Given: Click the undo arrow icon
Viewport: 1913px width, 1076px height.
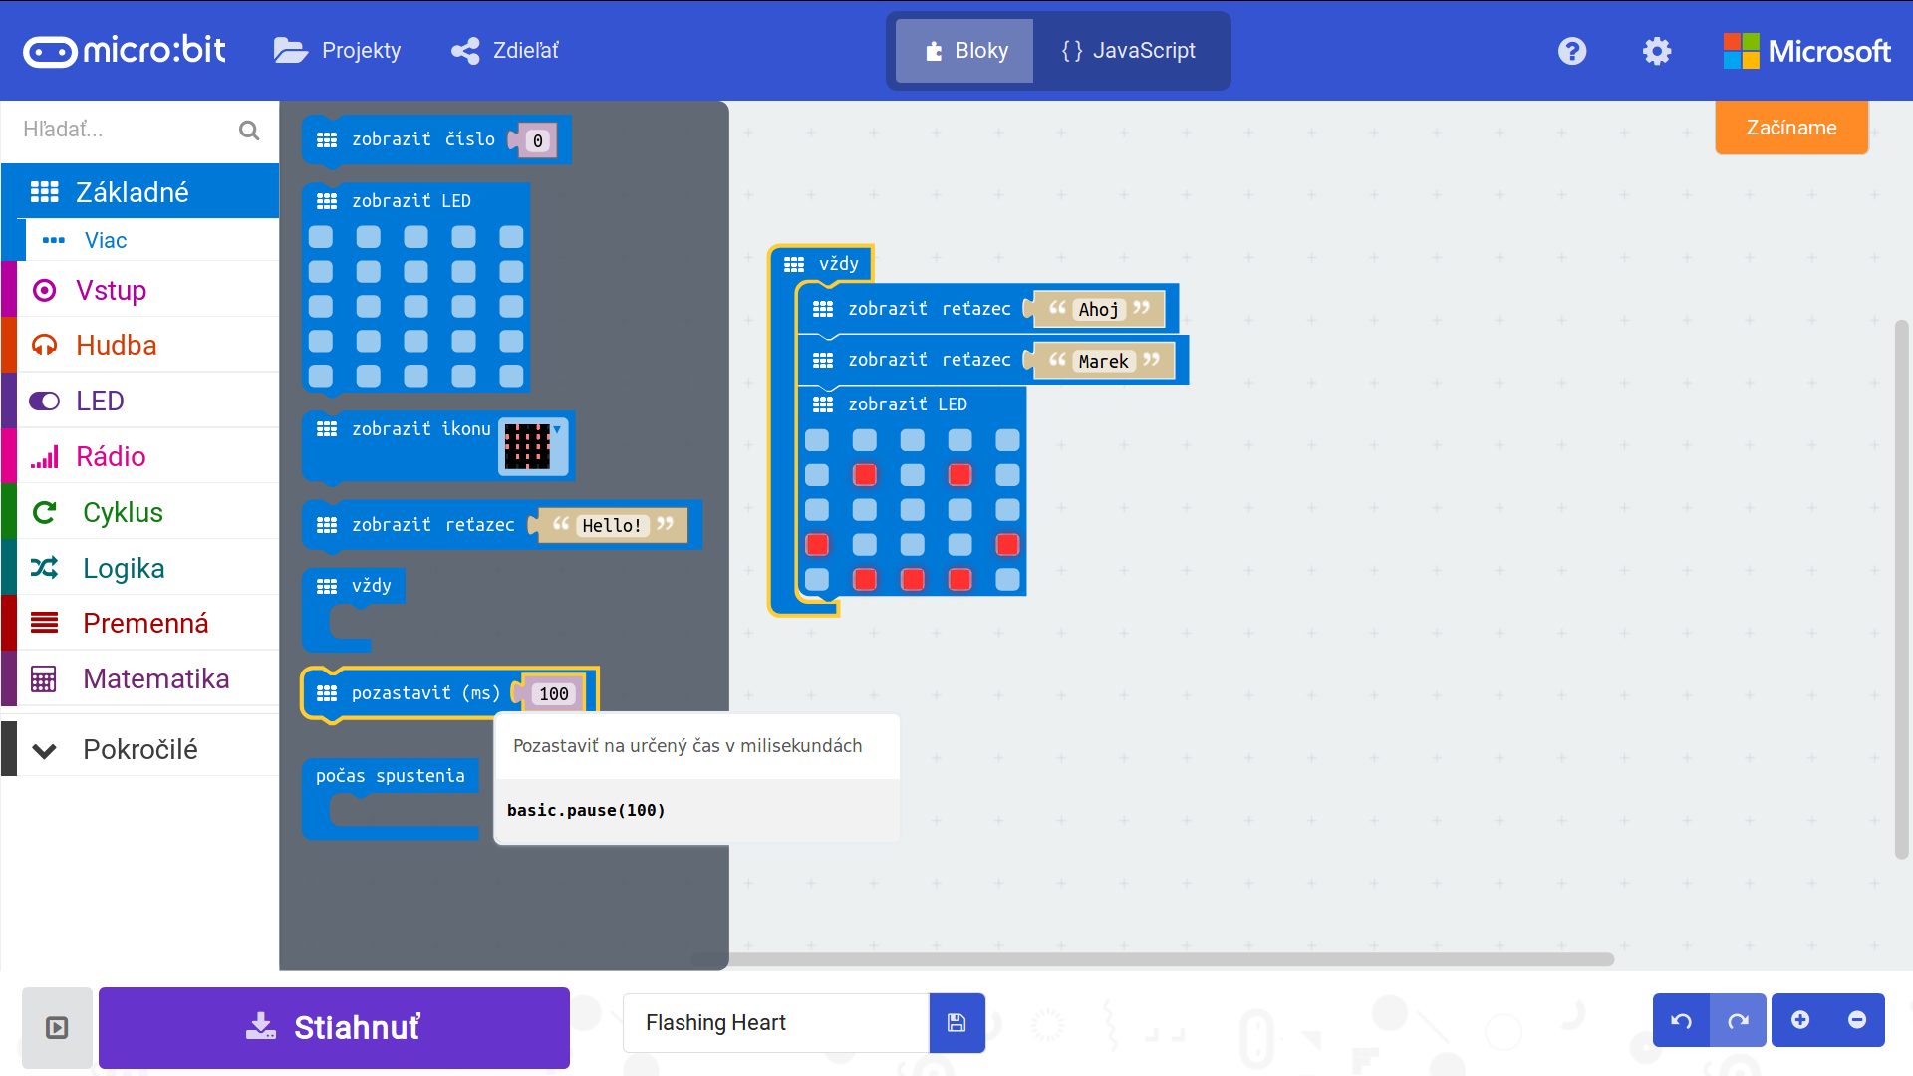Looking at the screenshot, I should 1681,1021.
